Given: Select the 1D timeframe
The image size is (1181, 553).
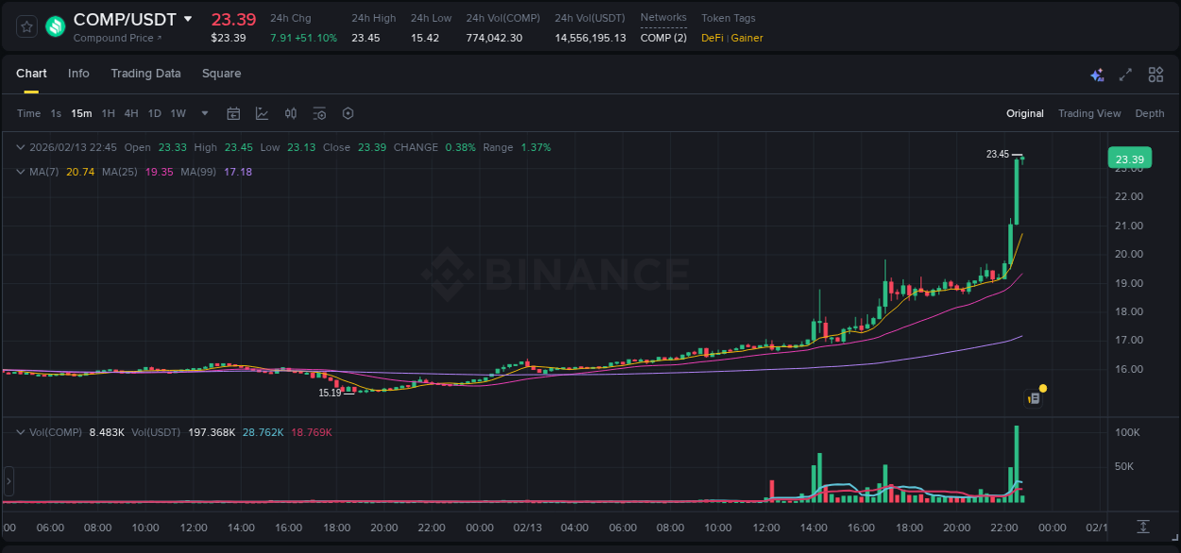Looking at the screenshot, I should coord(154,113).
